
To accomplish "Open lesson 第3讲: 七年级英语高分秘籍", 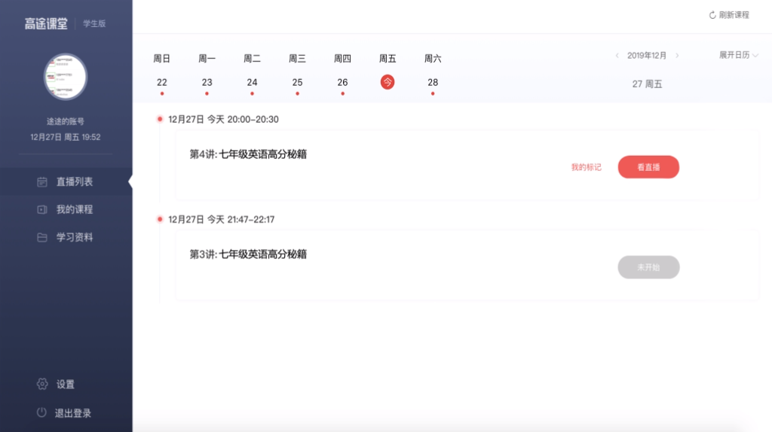I will pyautogui.click(x=248, y=254).
